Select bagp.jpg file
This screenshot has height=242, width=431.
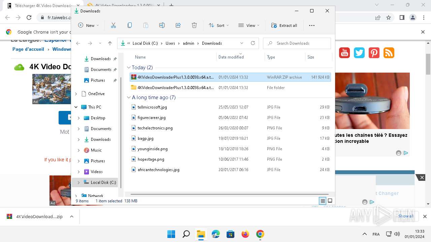[230, 138]
